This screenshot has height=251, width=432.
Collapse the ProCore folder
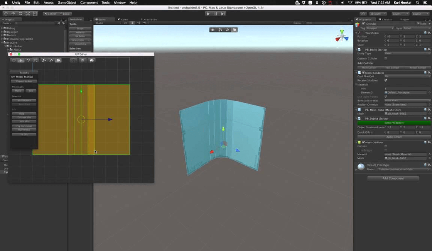[2, 42]
